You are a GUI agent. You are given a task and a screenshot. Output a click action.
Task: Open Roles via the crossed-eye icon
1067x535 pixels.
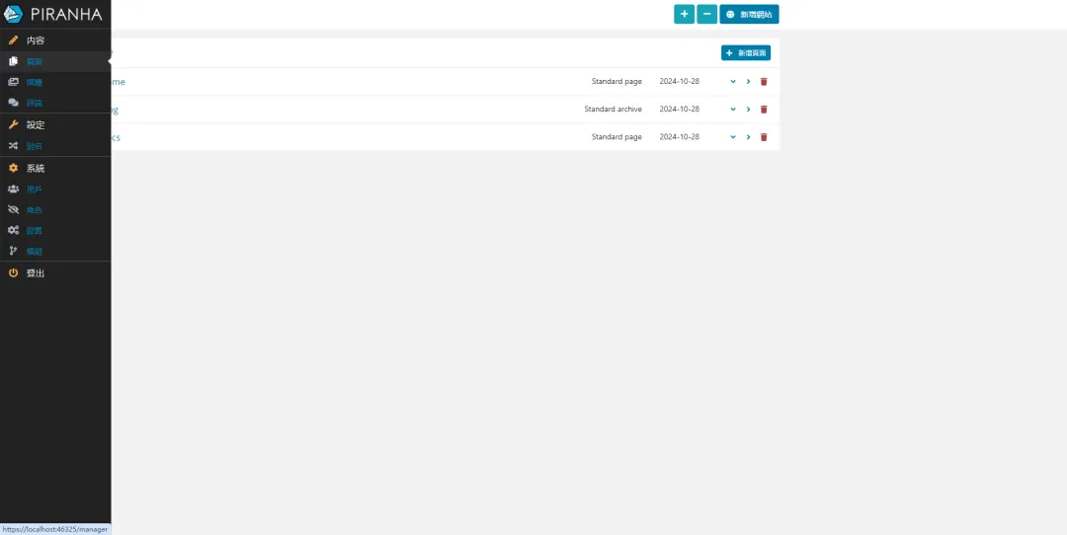tap(13, 209)
